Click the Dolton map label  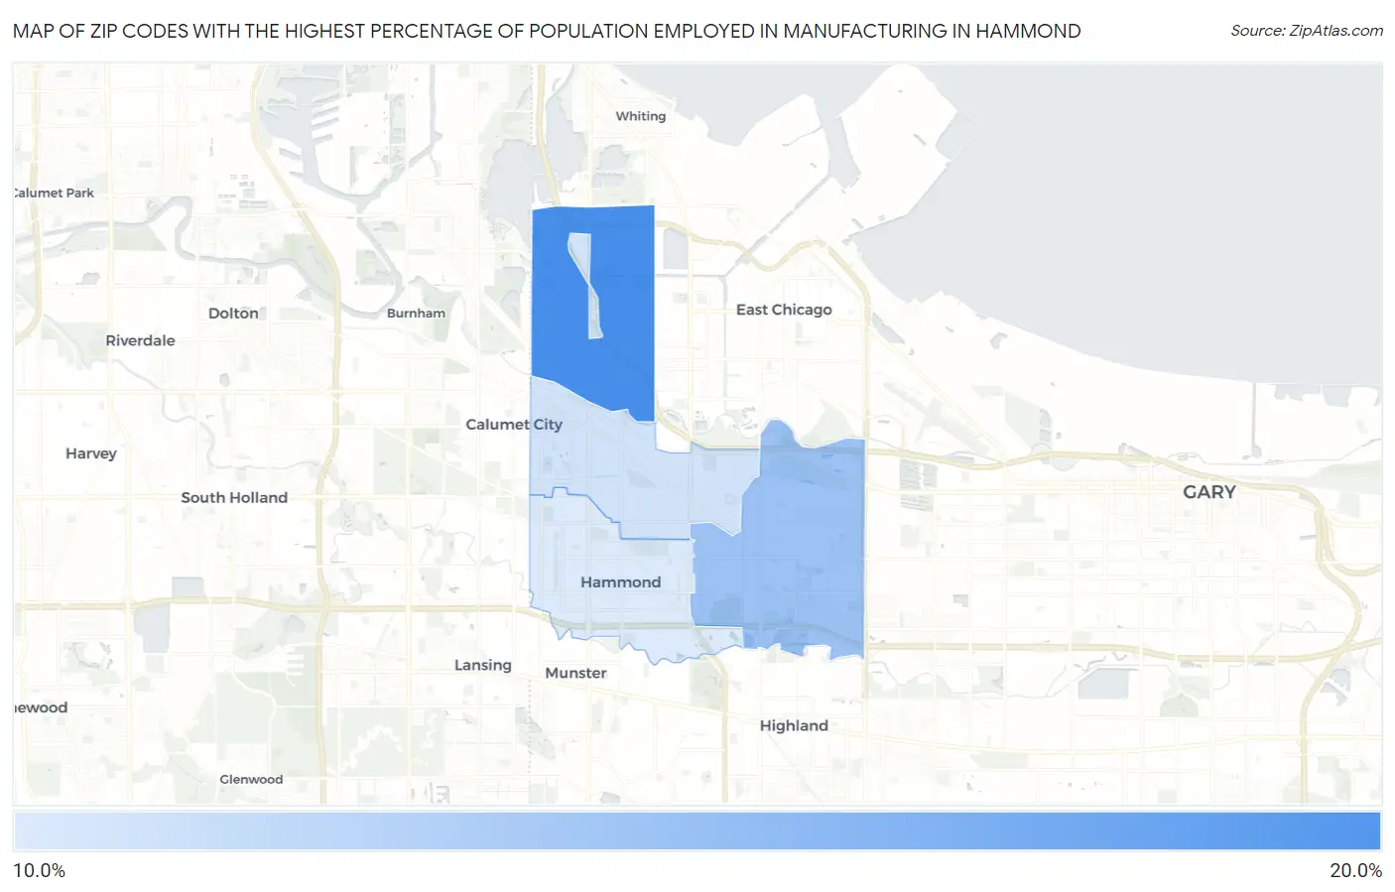(x=233, y=314)
